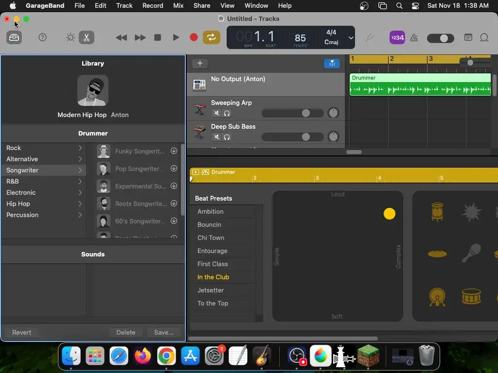The width and height of the screenshot is (498, 373).
Task: Expand the Rock drummer genre
Action: pyautogui.click(x=80, y=148)
